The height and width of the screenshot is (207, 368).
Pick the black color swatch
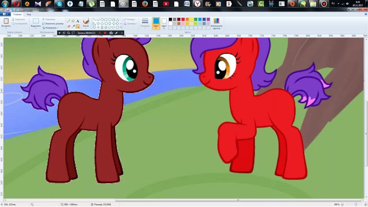170,19
